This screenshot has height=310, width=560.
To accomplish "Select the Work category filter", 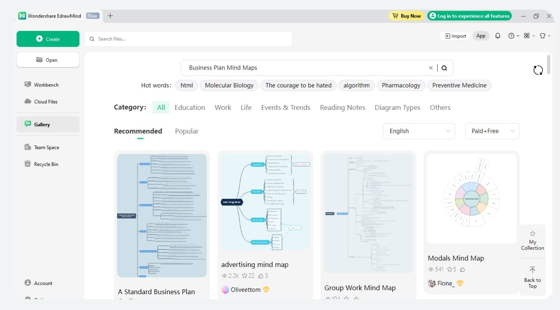I will click(223, 107).
